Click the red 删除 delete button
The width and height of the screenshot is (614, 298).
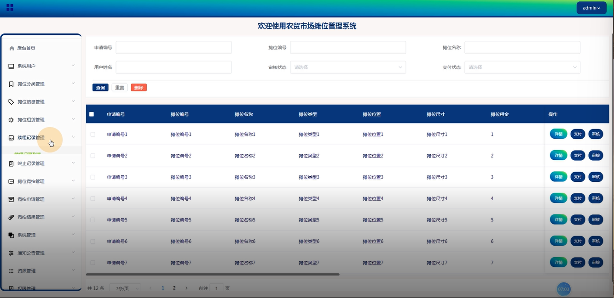139,88
